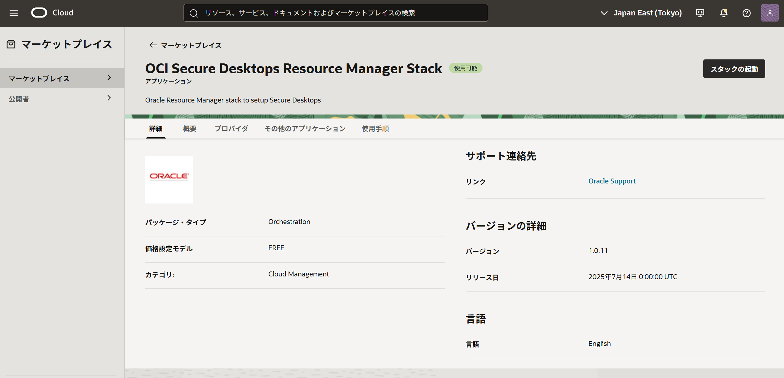The width and height of the screenshot is (784, 378).
Task: Switch to the 使用手順 tab
Action: tap(375, 129)
